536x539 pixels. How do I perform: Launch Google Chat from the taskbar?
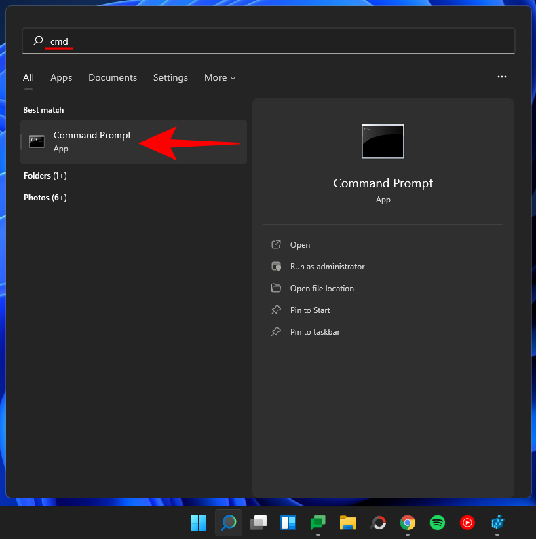[x=318, y=523]
